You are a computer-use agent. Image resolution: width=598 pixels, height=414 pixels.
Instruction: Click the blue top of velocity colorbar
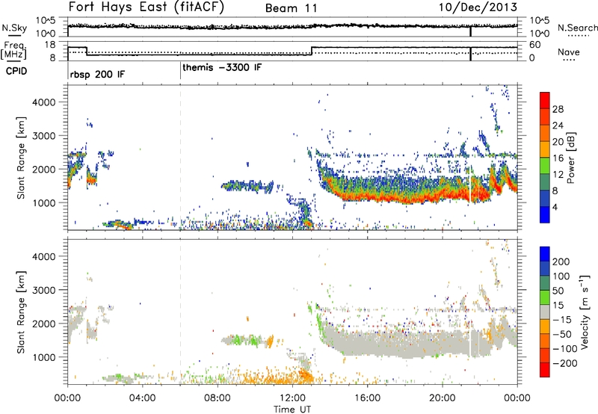(545, 254)
